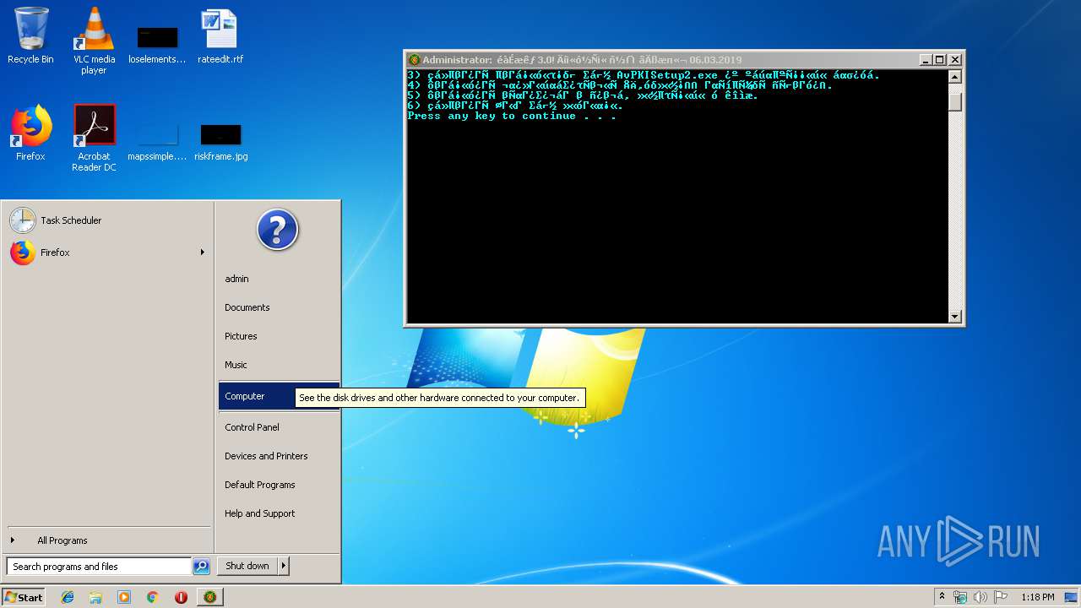Image resolution: width=1081 pixels, height=608 pixels.
Task: Click the clock showing 1:18 PM
Action: point(1037,597)
